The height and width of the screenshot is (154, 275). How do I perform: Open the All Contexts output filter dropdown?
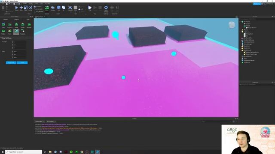(51, 121)
